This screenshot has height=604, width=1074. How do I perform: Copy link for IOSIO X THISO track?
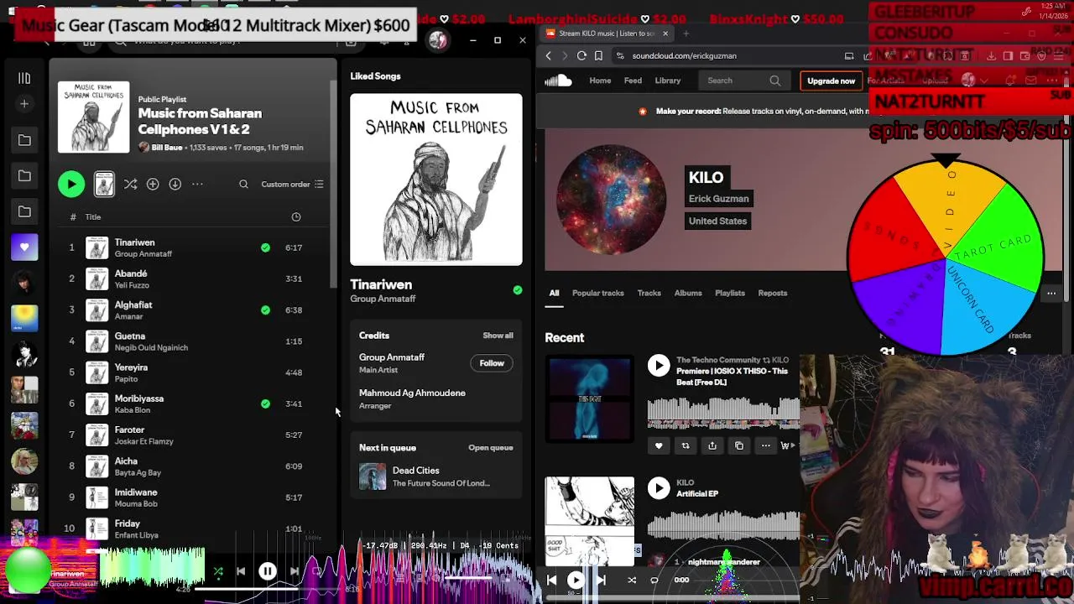click(x=739, y=446)
